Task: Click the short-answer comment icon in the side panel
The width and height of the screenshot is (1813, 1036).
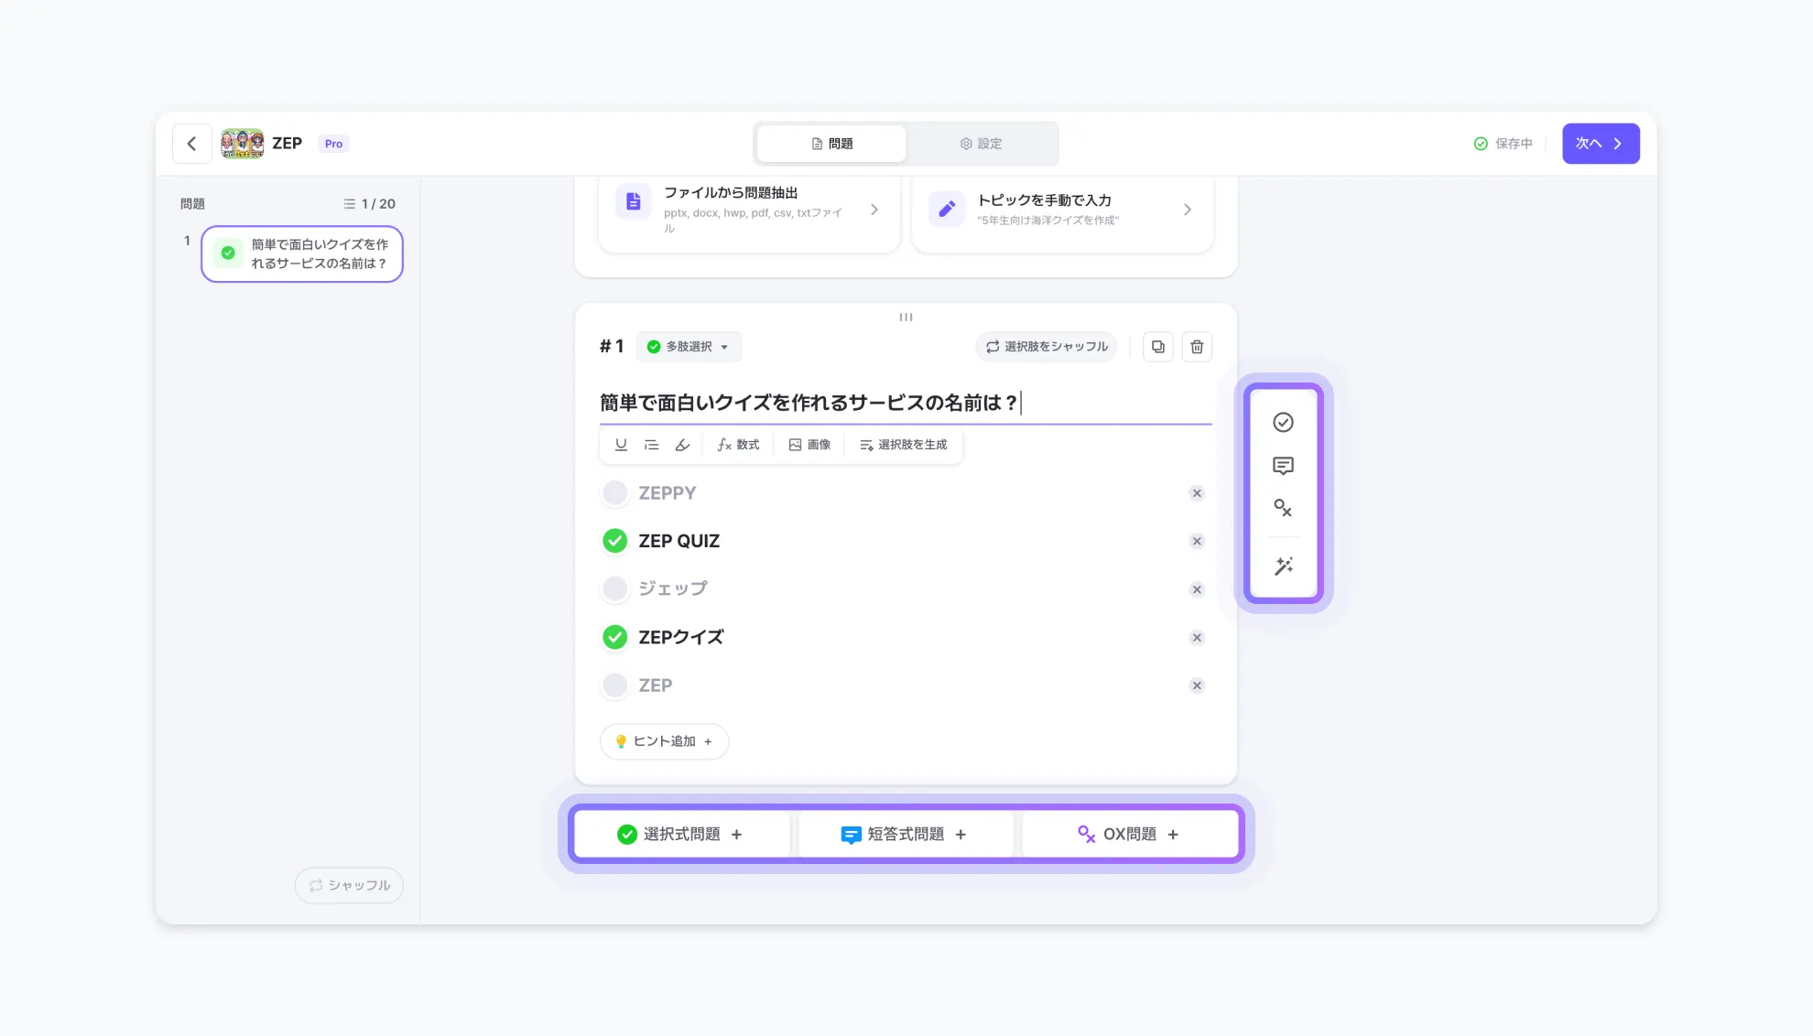Action: 1284,466
